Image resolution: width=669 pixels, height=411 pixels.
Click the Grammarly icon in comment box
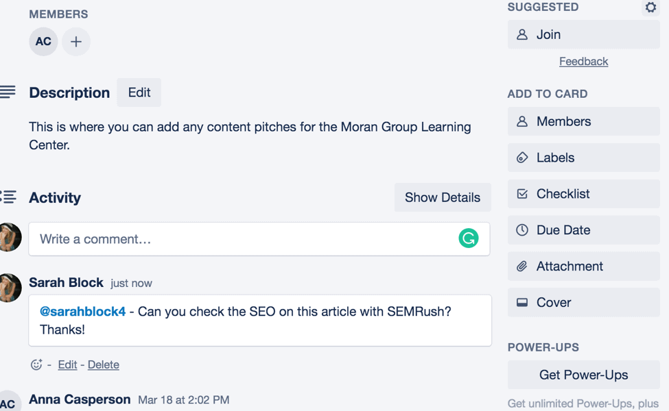point(469,238)
